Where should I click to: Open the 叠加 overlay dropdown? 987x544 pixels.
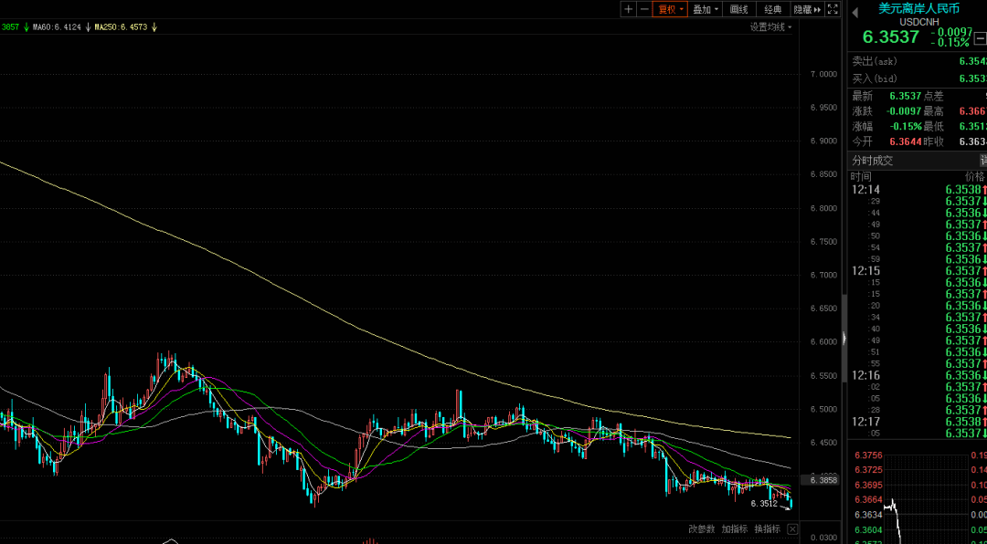[706, 9]
